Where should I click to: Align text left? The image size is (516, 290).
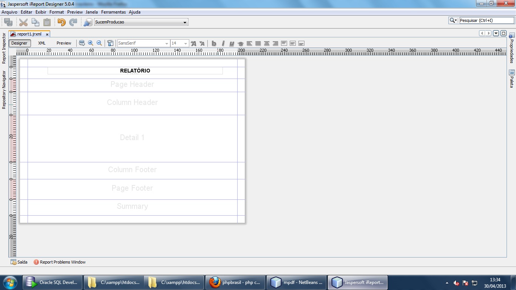(x=249, y=43)
